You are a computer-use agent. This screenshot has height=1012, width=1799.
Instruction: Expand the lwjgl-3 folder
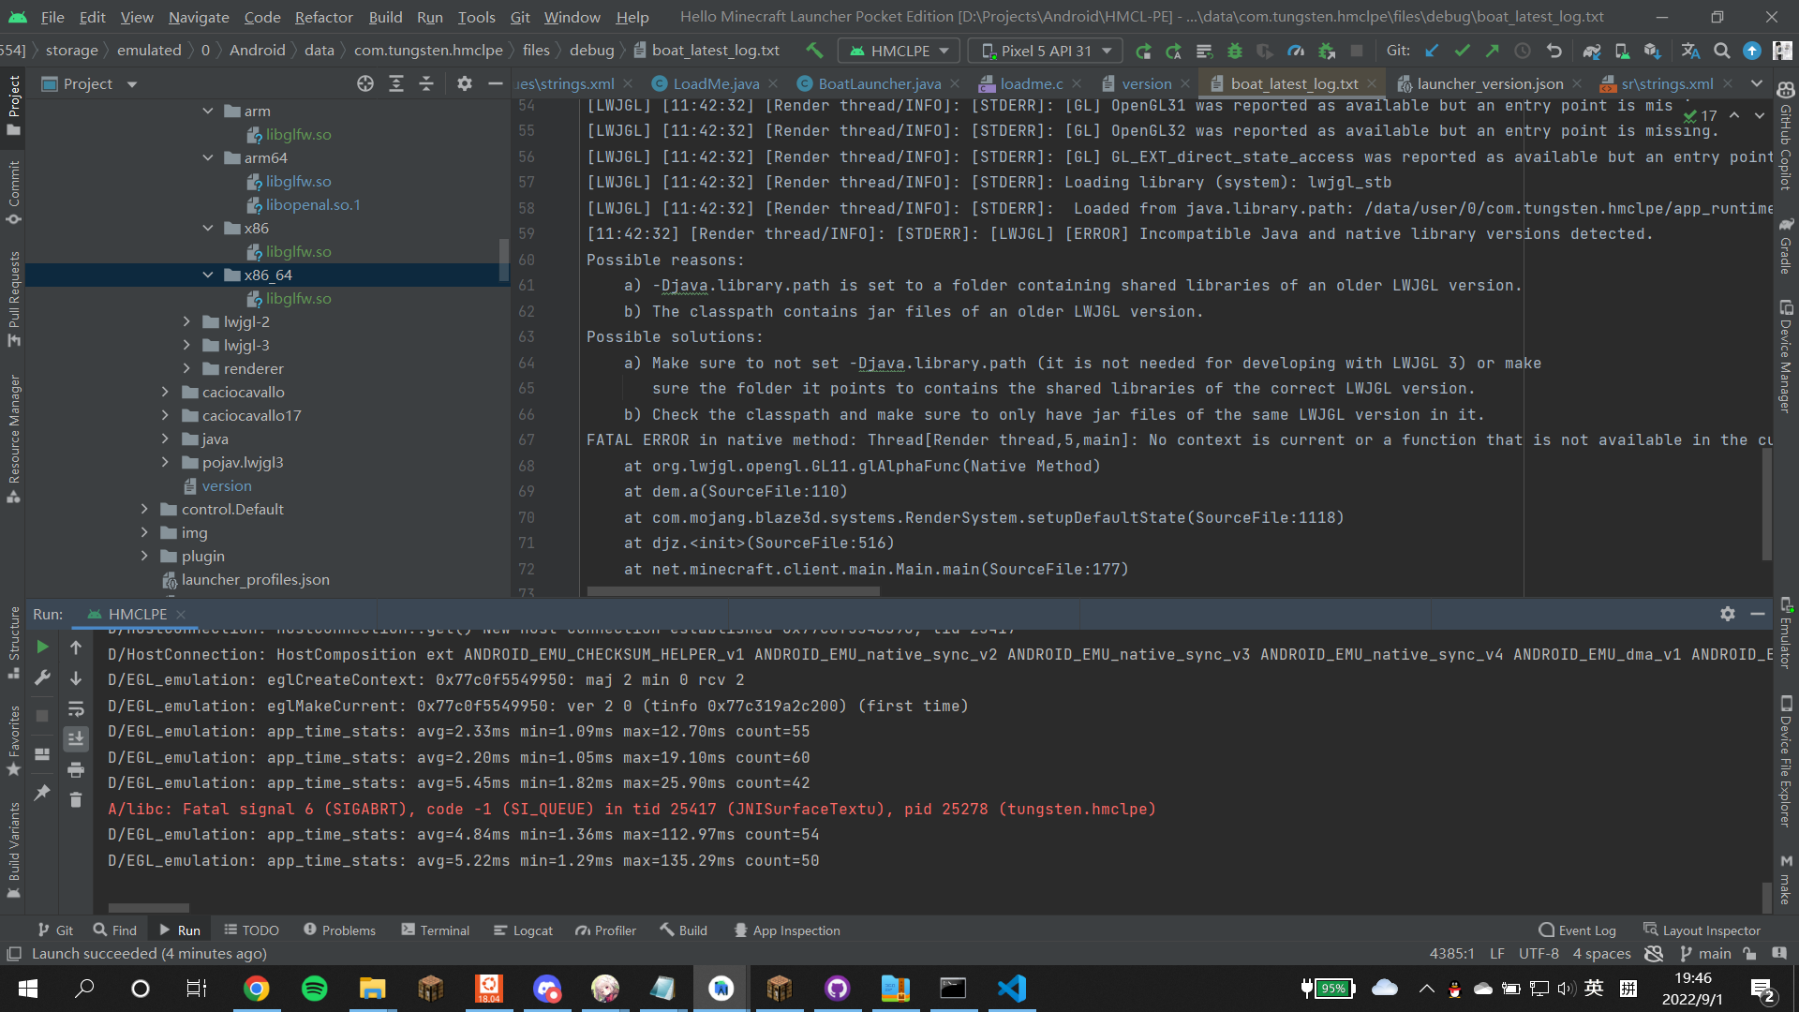186,345
